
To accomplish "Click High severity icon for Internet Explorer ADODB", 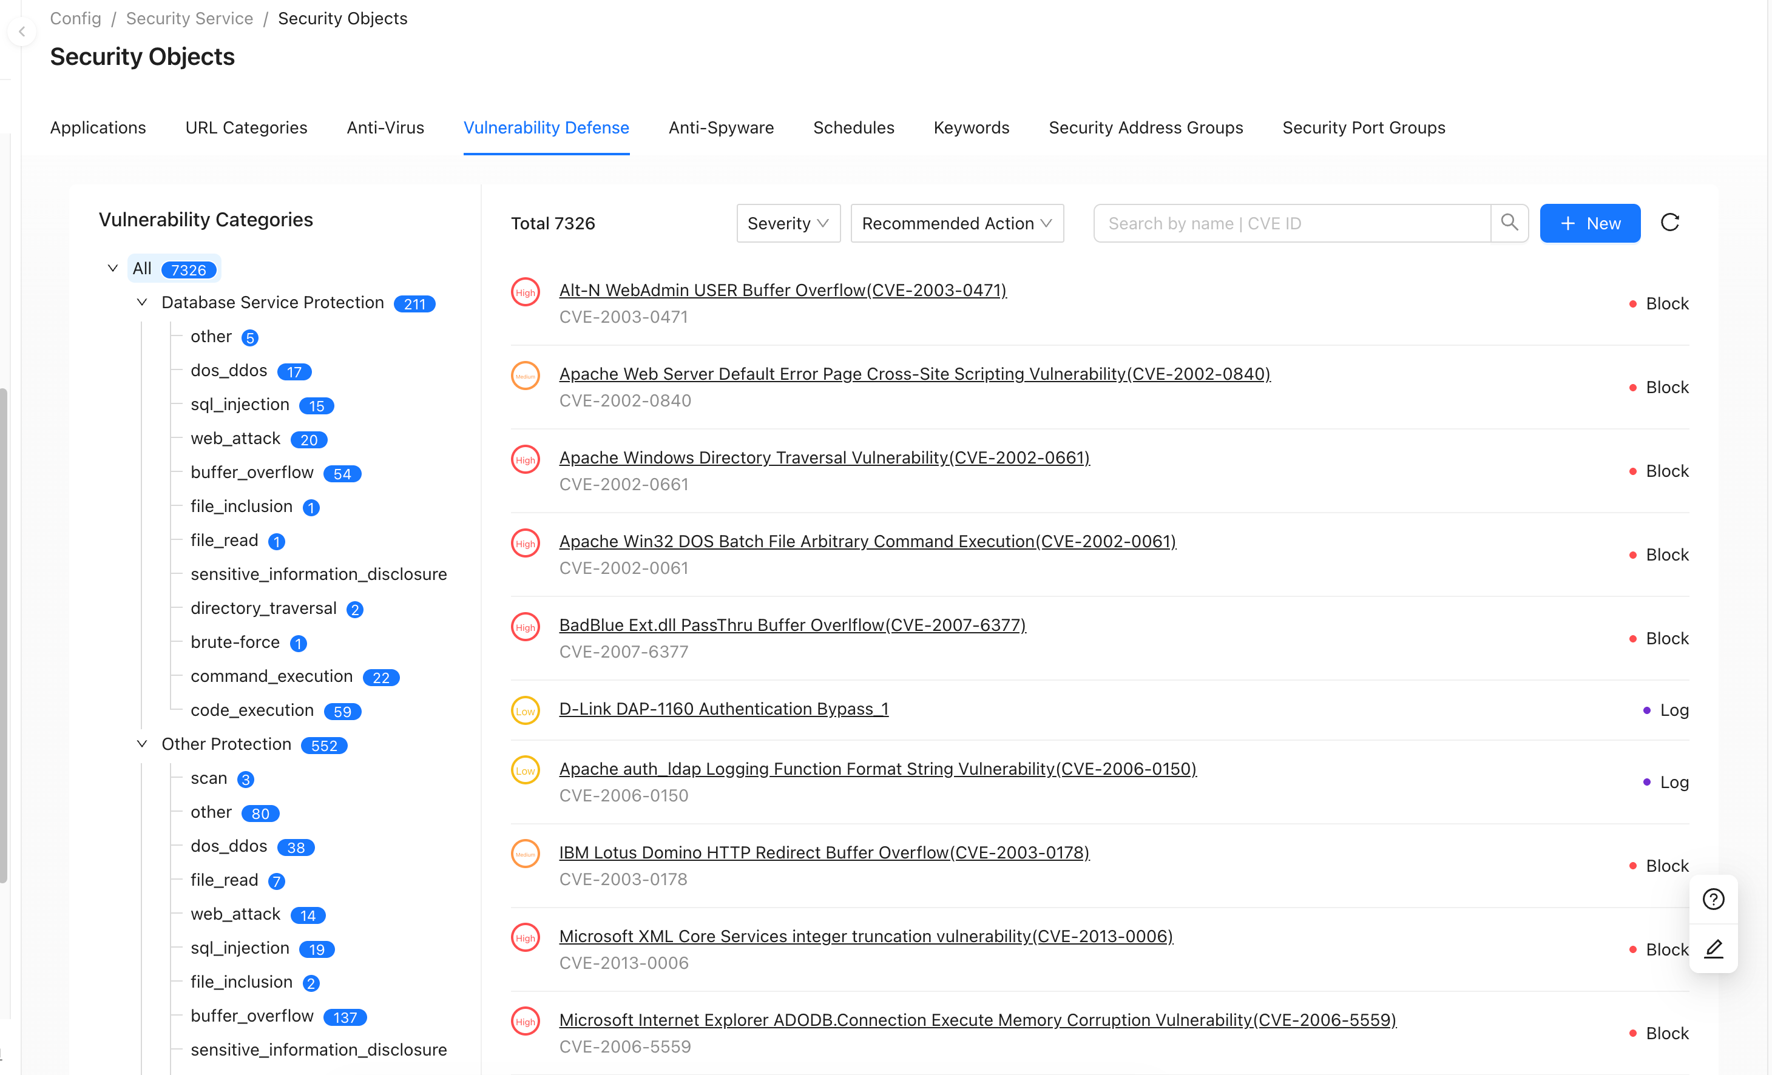I will pos(525,1021).
